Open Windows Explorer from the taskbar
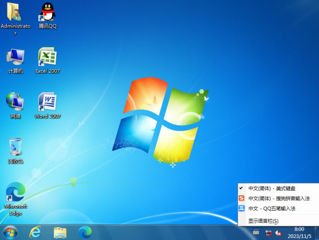 [x=60, y=233]
